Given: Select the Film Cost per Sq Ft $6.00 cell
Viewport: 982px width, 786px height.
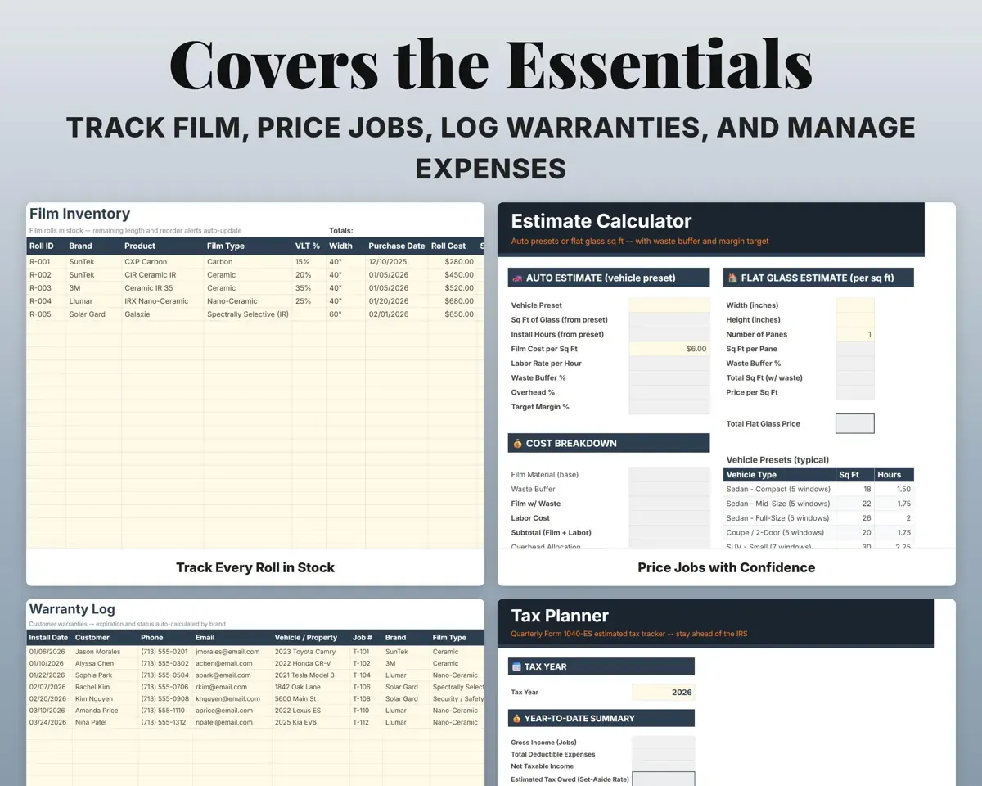Looking at the screenshot, I should (669, 349).
